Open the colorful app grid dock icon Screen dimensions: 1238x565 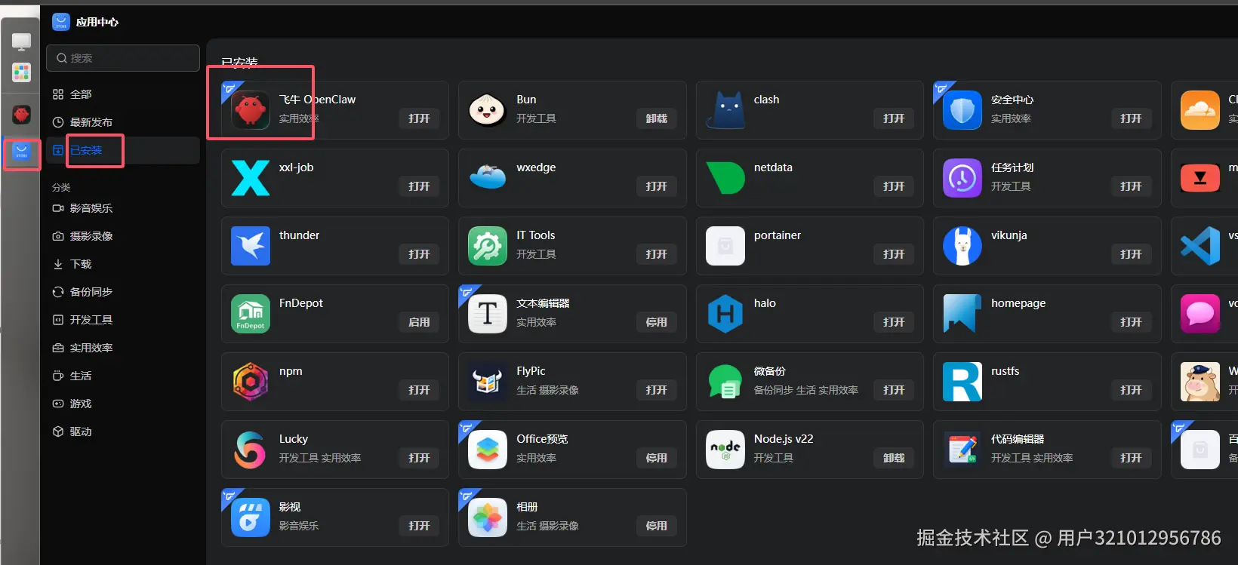[21, 72]
